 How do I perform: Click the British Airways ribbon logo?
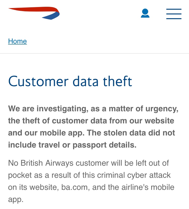pos(34,13)
